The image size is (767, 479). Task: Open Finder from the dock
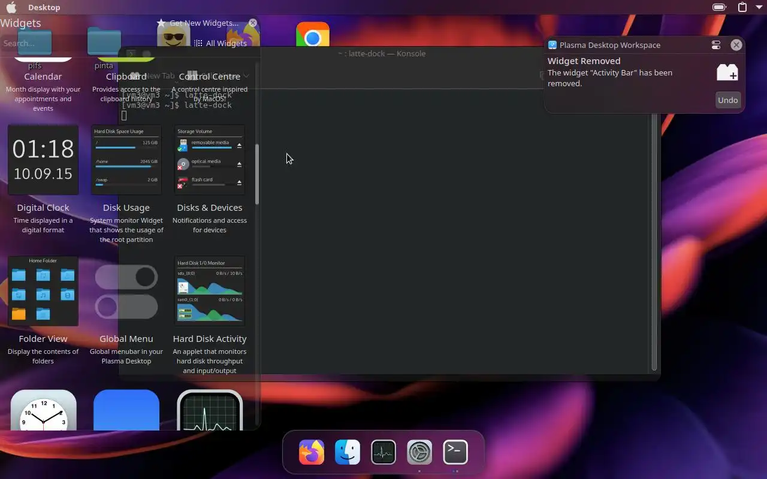(348, 452)
